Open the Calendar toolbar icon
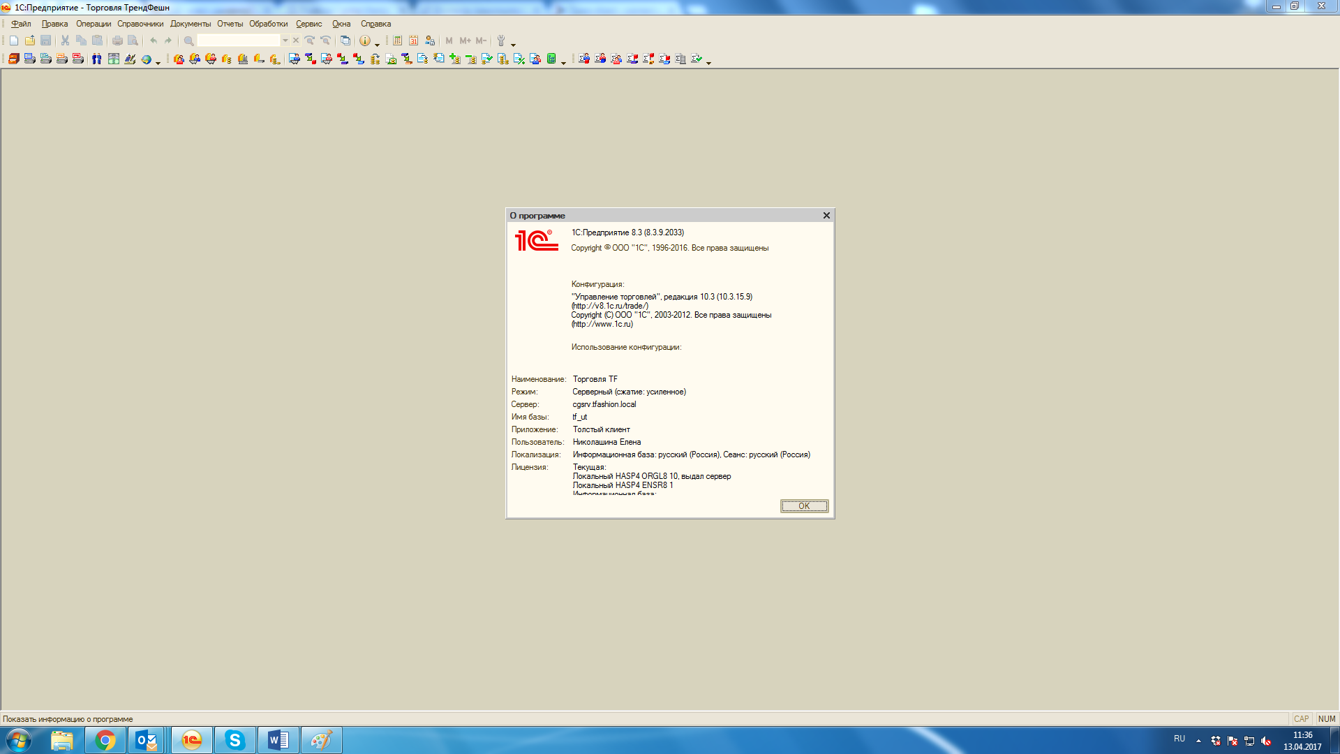This screenshot has width=1340, height=754. point(413,40)
